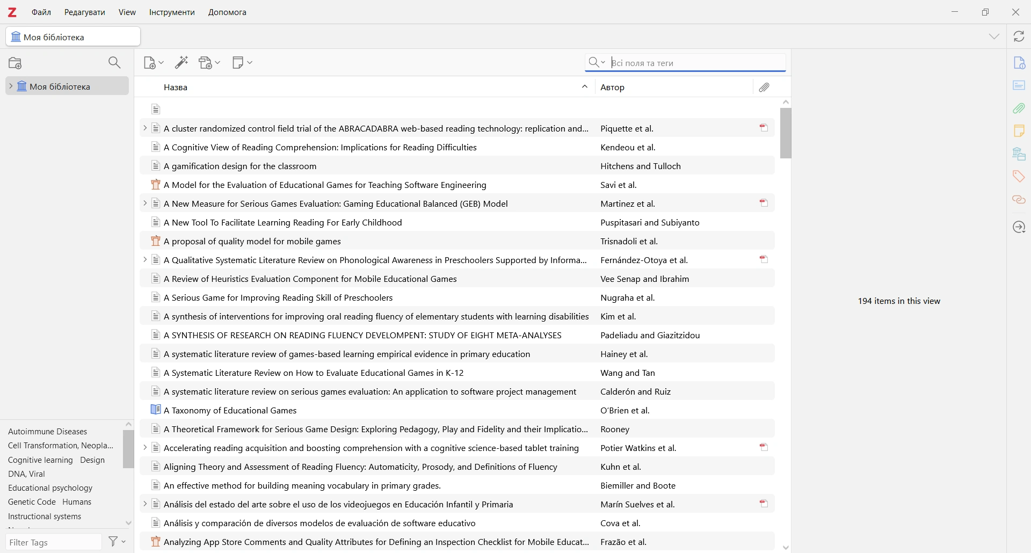Open the New Note dropdown

pyautogui.click(x=242, y=63)
